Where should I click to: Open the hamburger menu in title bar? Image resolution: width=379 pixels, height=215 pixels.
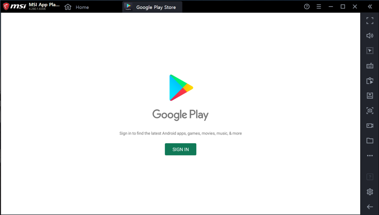pos(319,7)
